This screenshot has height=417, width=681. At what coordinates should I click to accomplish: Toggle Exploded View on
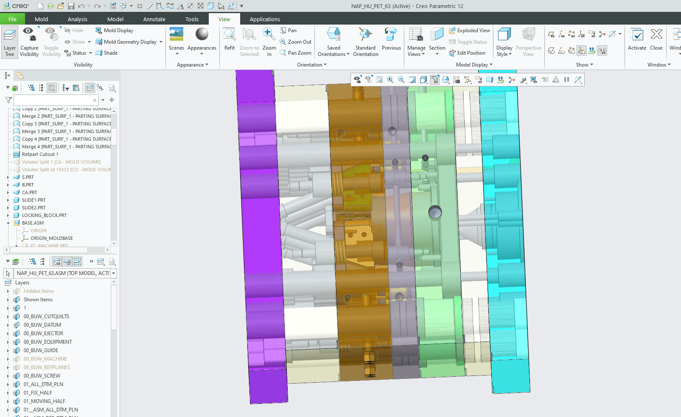[469, 31]
